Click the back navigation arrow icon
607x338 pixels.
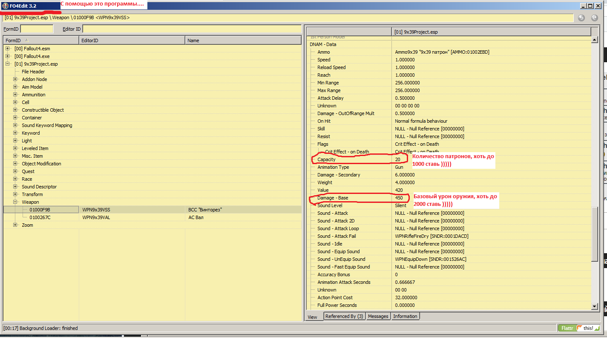coord(581,18)
